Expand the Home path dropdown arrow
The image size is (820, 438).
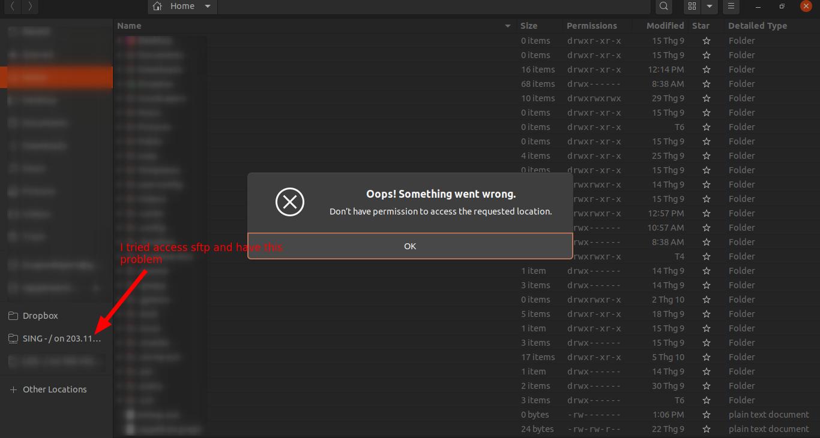(208, 6)
